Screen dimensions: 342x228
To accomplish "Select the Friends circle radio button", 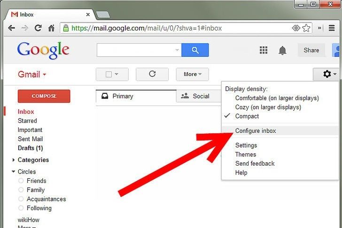I will [21, 181].
